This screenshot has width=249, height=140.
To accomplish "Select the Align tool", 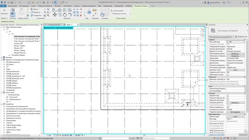I will tap(54, 10).
